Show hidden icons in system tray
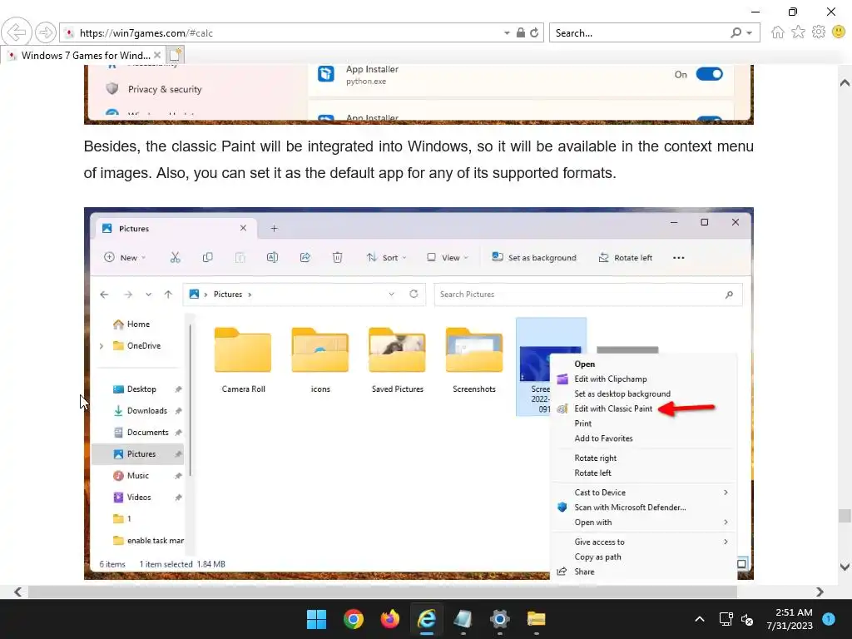The width and height of the screenshot is (852, 639). click(x=699, y=619)
